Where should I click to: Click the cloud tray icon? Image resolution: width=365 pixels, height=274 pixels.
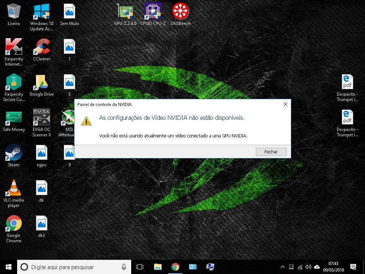coord(317,267)
